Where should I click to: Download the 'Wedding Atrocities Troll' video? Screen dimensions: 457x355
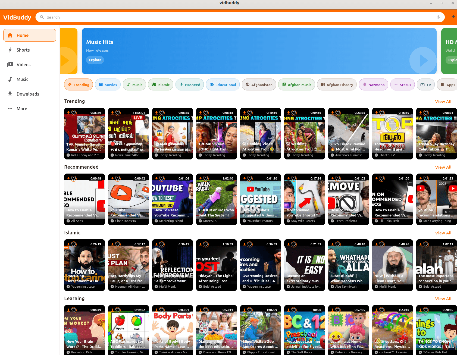click(x=289, y=113)
